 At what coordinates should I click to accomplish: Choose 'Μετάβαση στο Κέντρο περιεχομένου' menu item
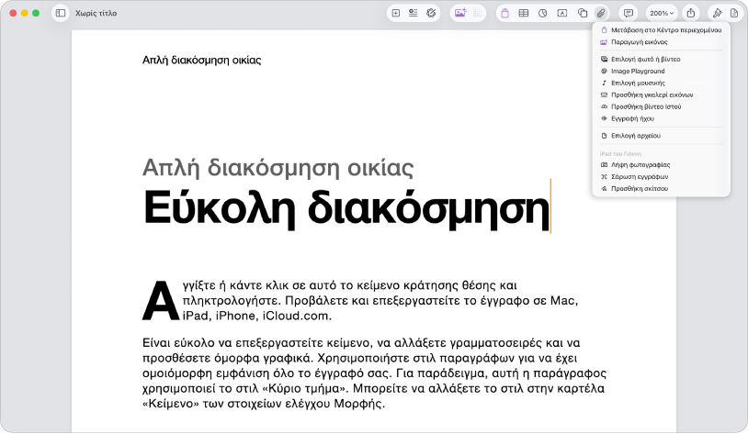pos(662,30)
